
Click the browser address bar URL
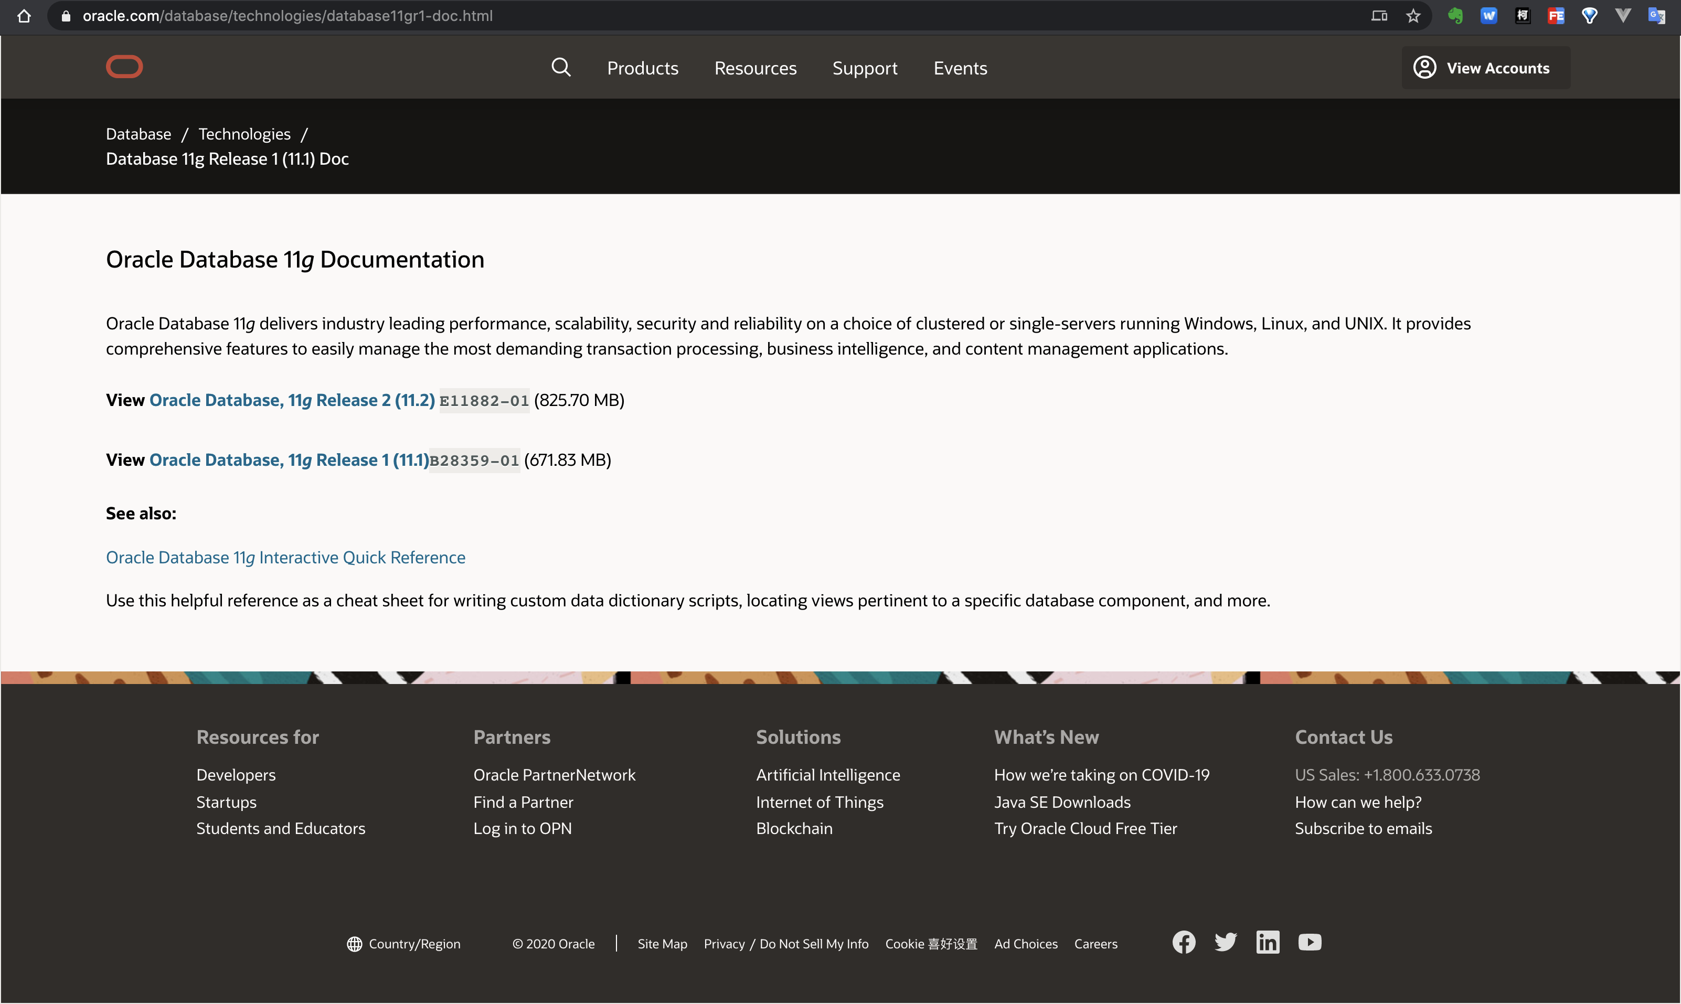288,16
